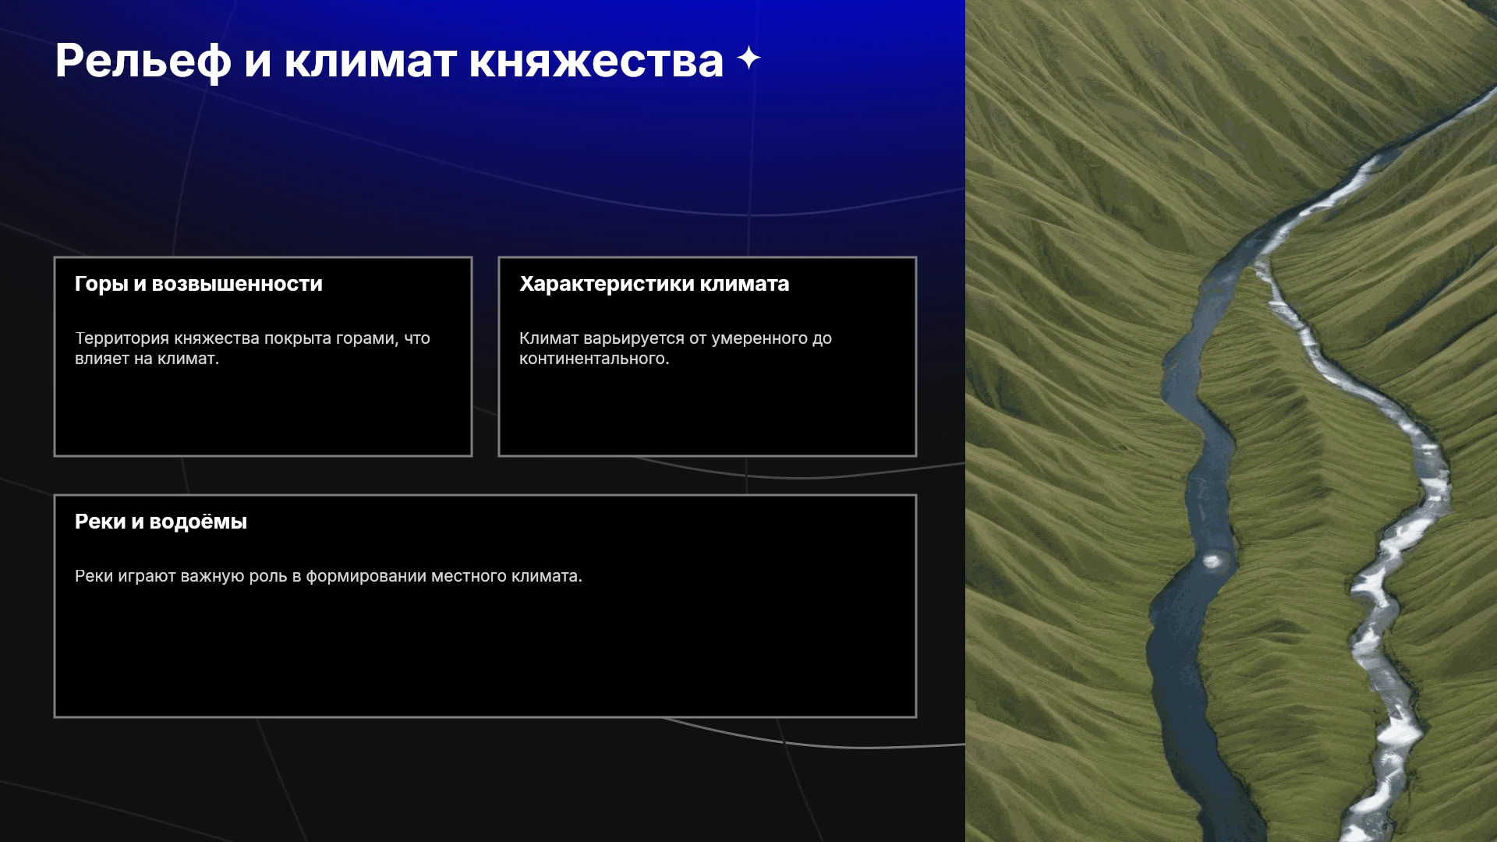Click the word 'Рельеф' in the title

(x=143, y=61)
